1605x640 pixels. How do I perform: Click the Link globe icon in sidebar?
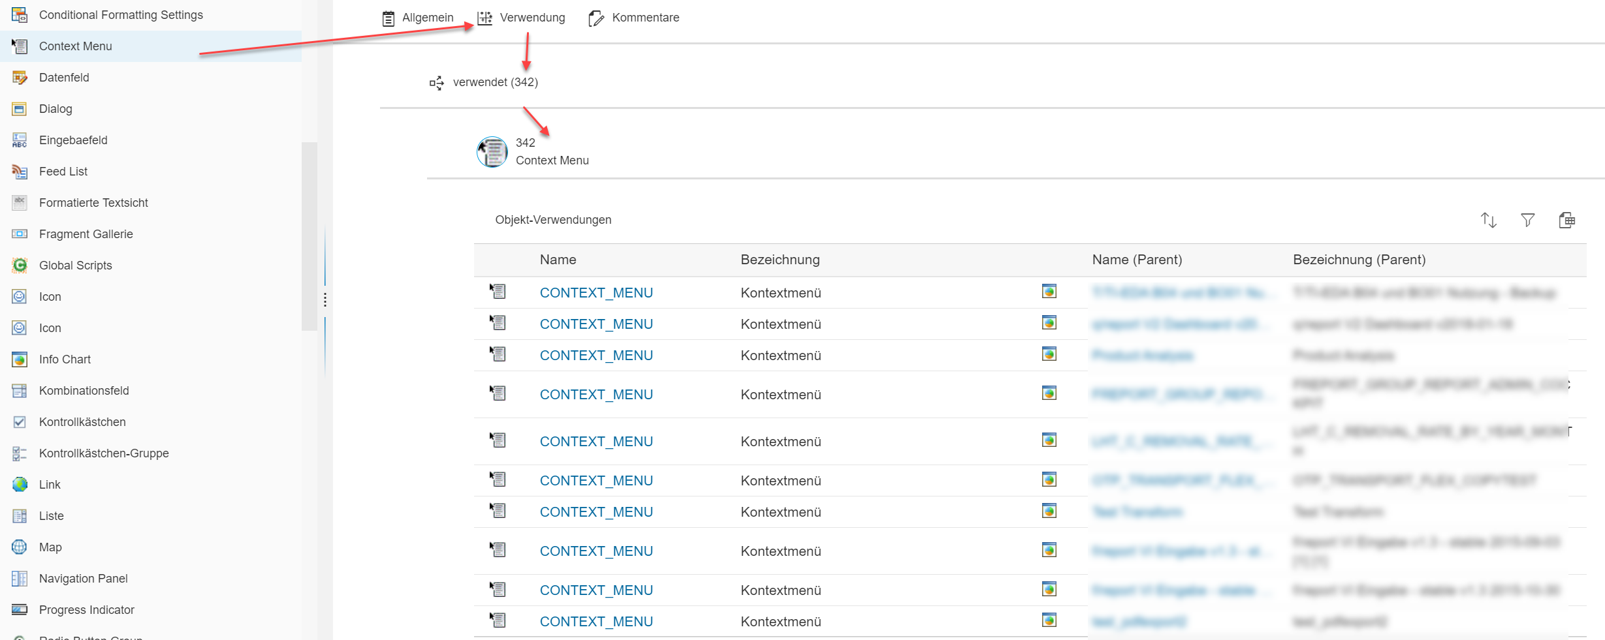point(20,485)
